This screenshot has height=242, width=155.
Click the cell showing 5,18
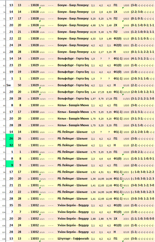click(101, 32)
